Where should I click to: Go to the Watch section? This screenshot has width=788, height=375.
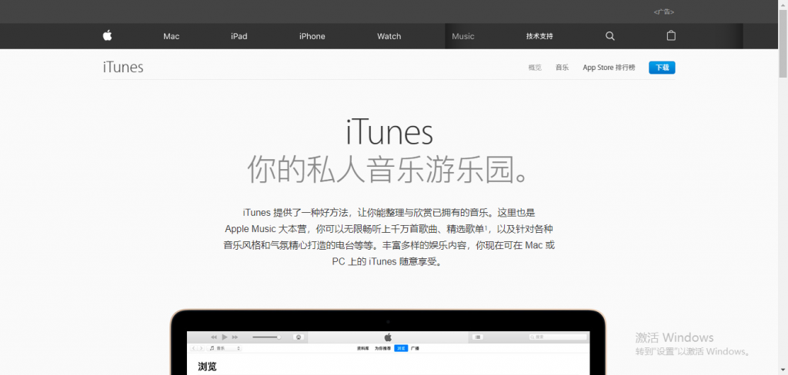(389, 36)
